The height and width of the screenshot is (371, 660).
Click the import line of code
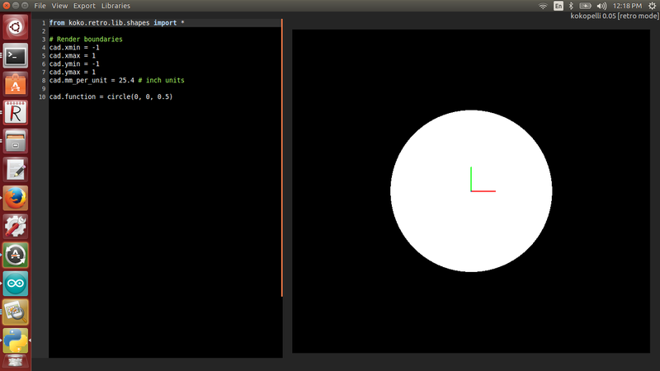coord(116,23)
